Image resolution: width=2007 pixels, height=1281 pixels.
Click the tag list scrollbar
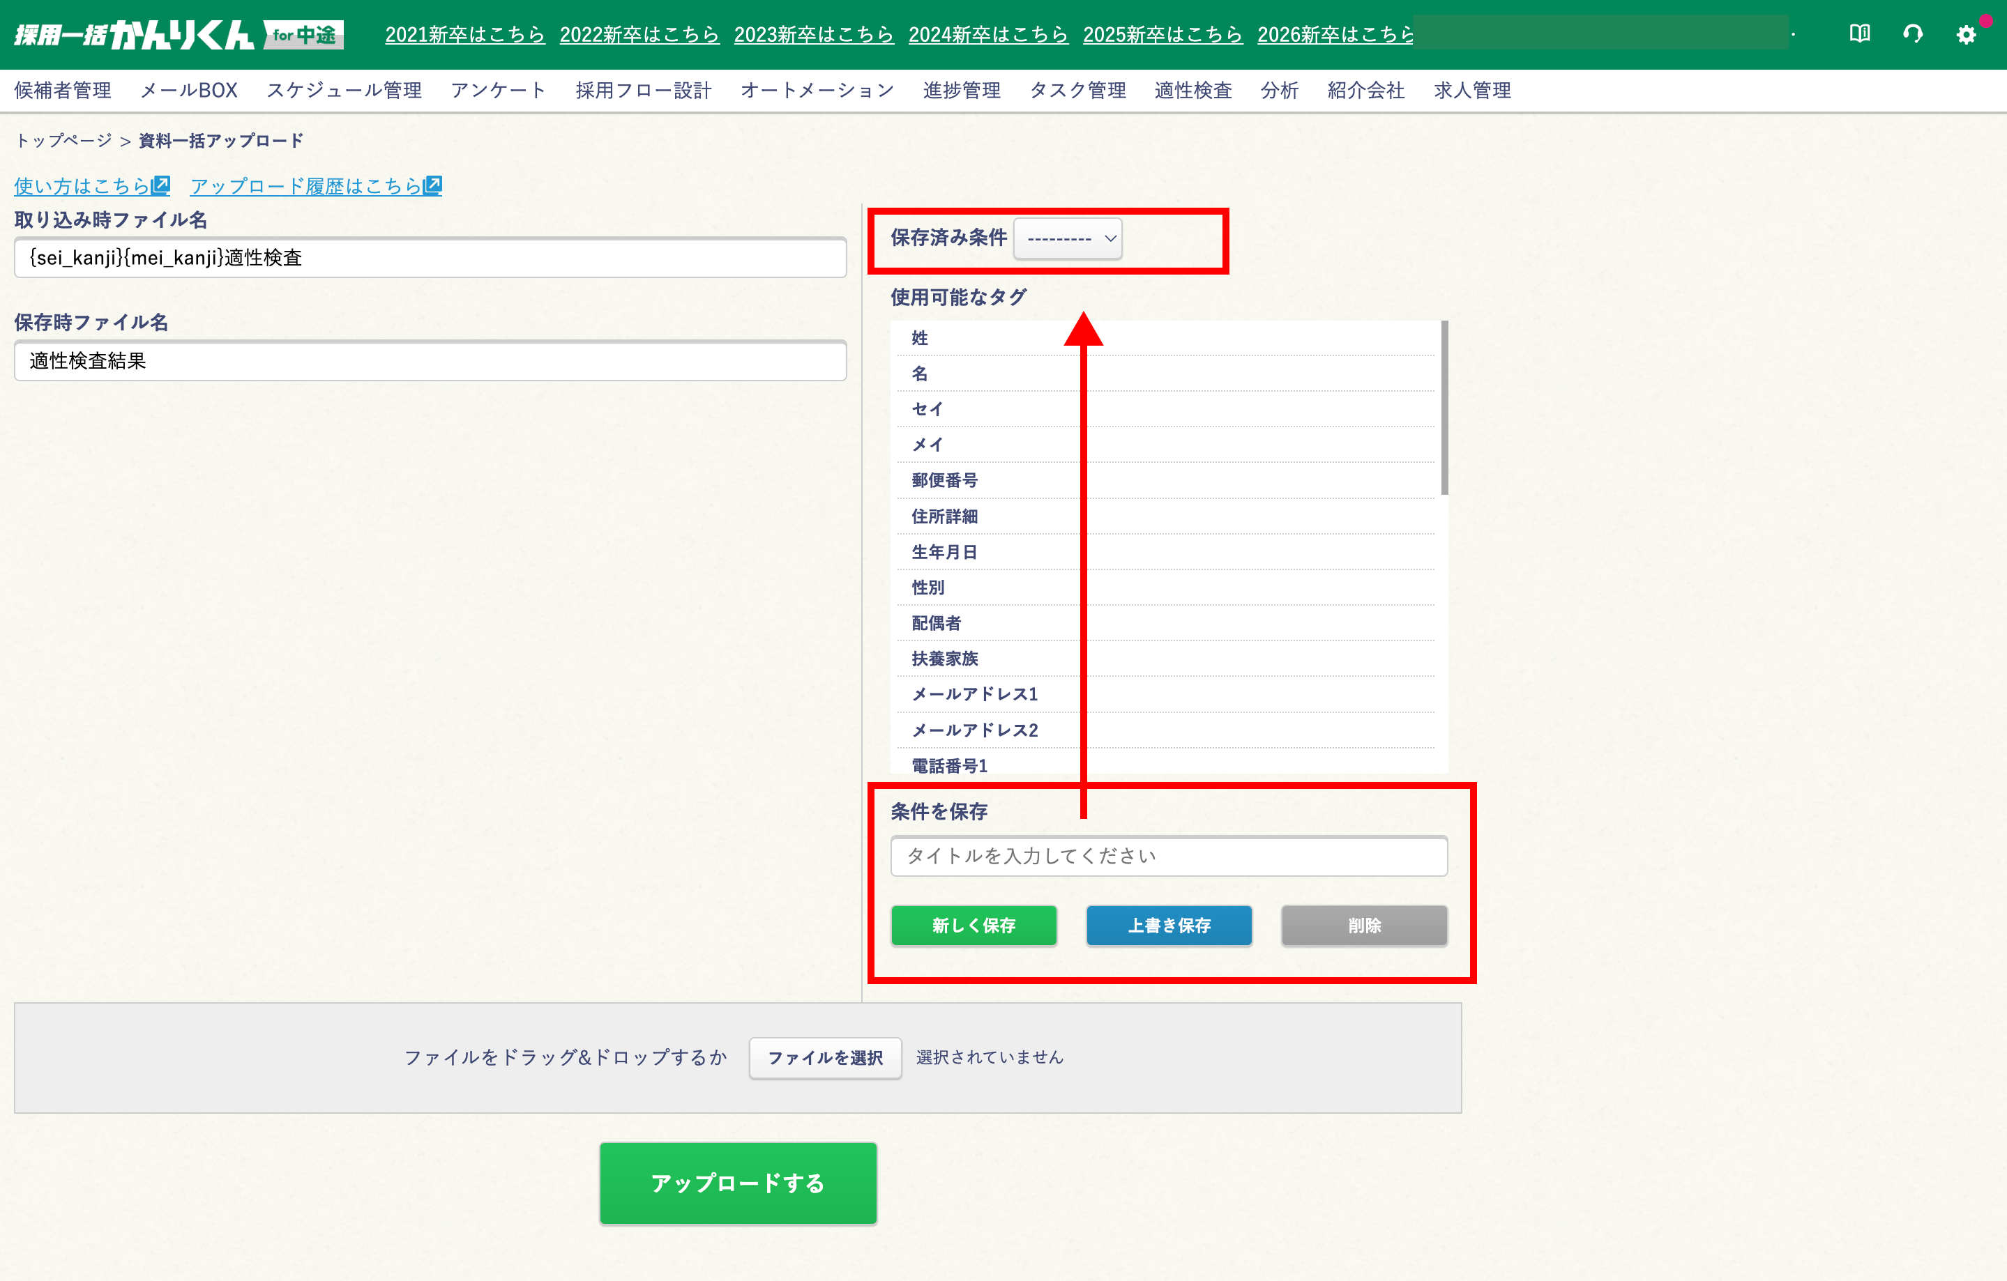[1444, 408]
